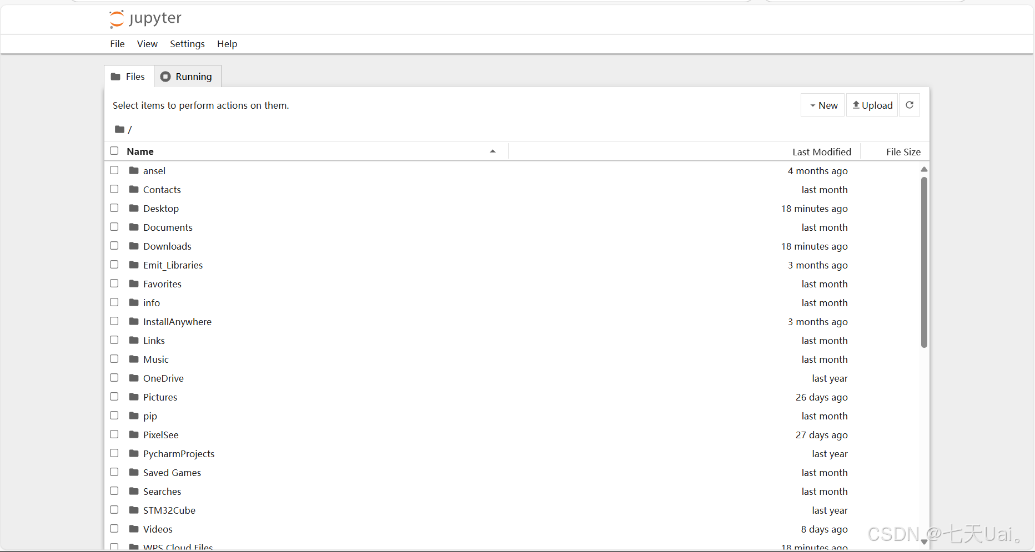This screenshot has width=1035, height=552.
Task: Open the PixelSee folder name
Action: click(161, 435)
